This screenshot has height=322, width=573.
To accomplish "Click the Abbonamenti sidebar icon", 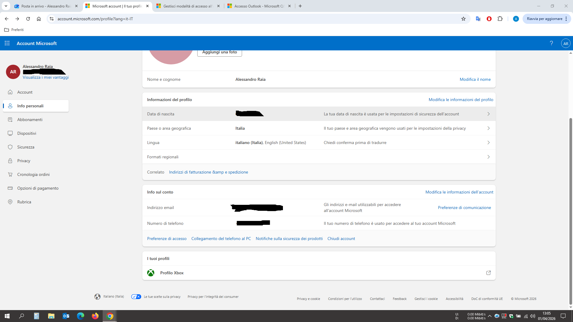I will 10,120.
